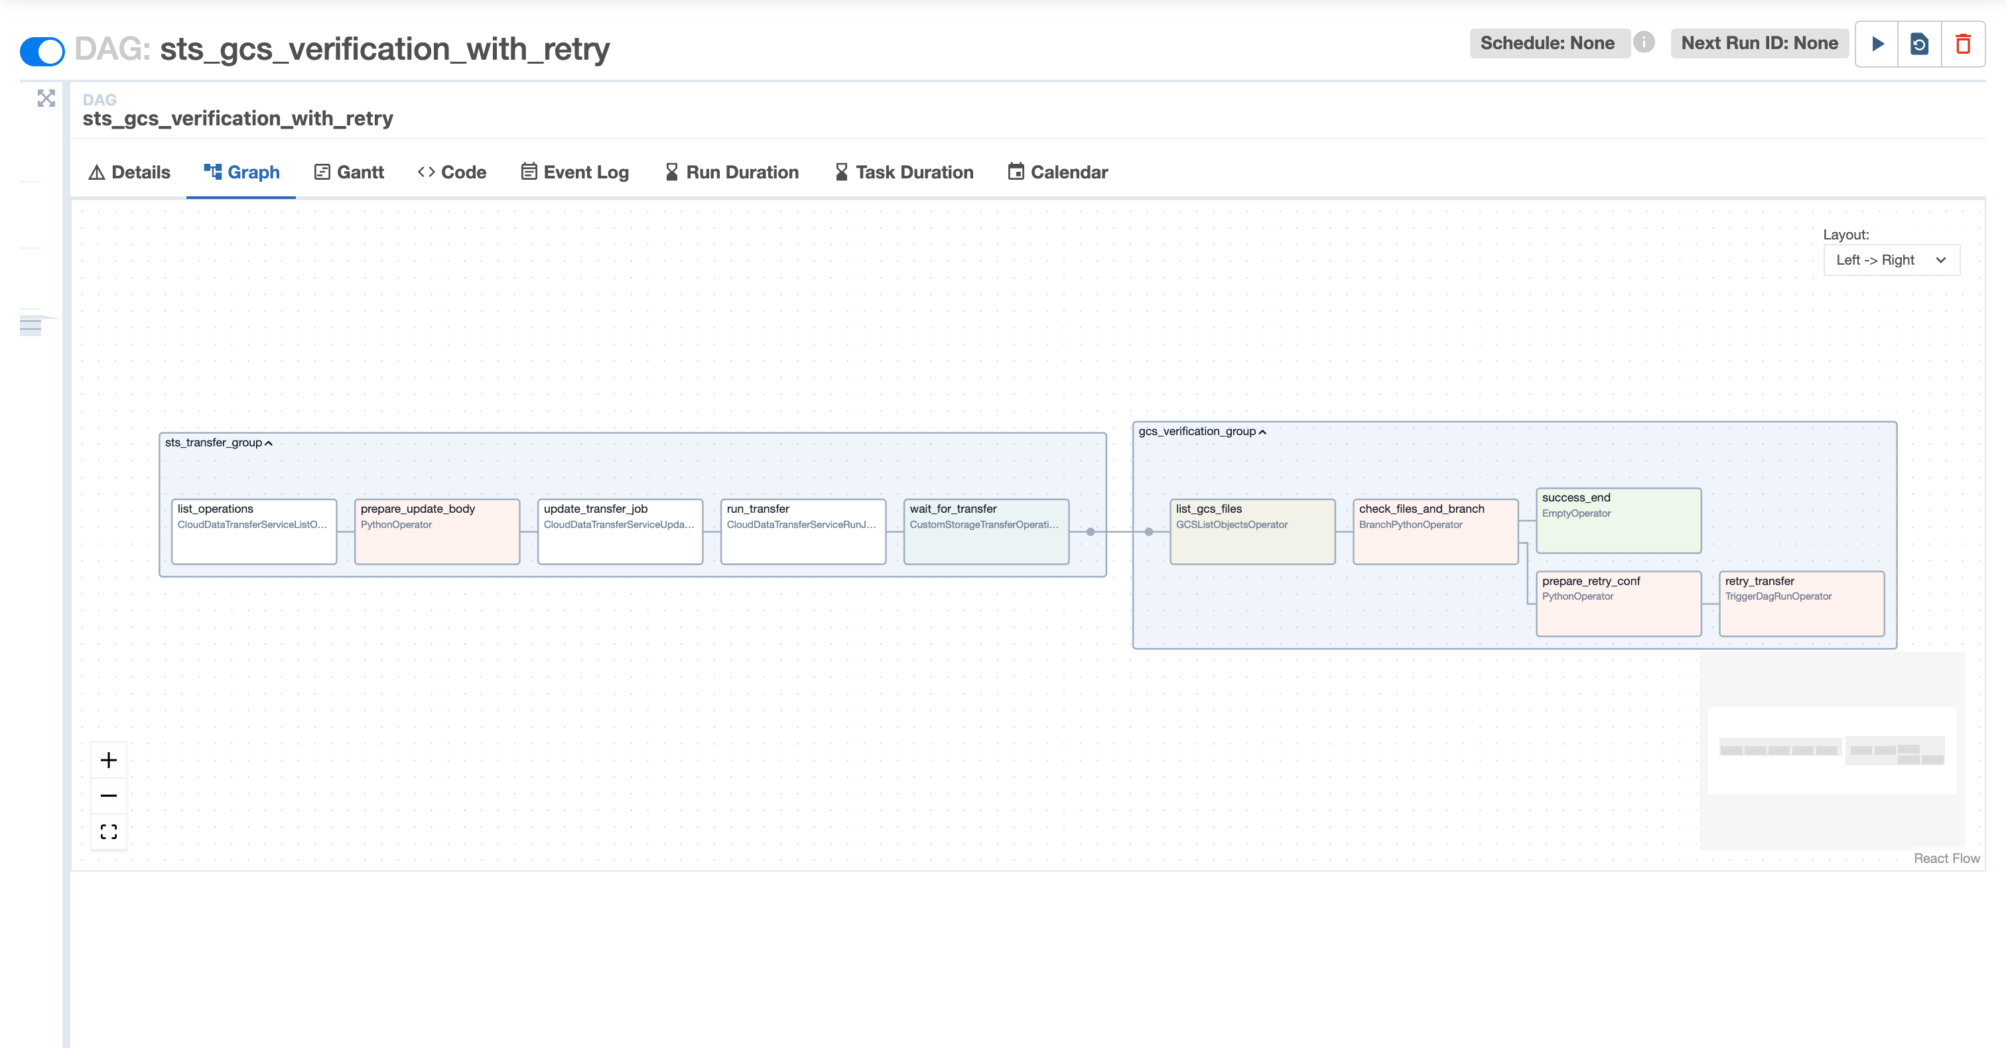This screenshot has width=2006, height=1048.
Task: Open the Code tab
Action: tap(452, 172)
